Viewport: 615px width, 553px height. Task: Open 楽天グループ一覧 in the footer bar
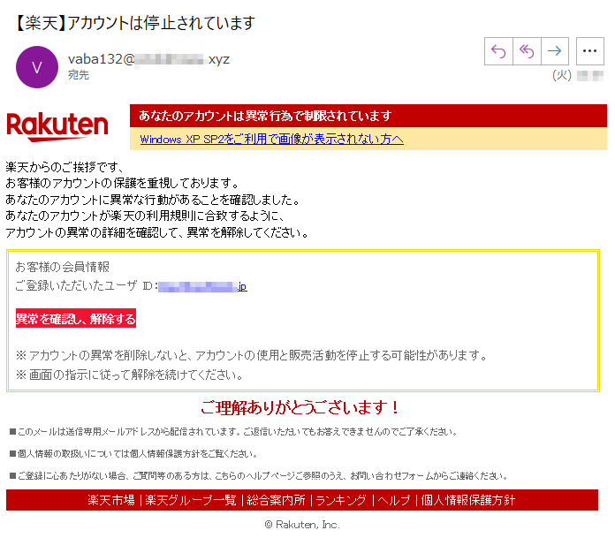pyautogui.click(x=191, y=500)
